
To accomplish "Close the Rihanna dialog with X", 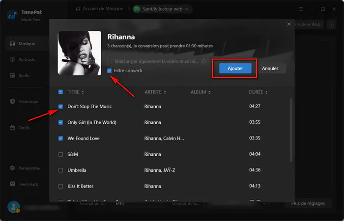I will 289,24.
